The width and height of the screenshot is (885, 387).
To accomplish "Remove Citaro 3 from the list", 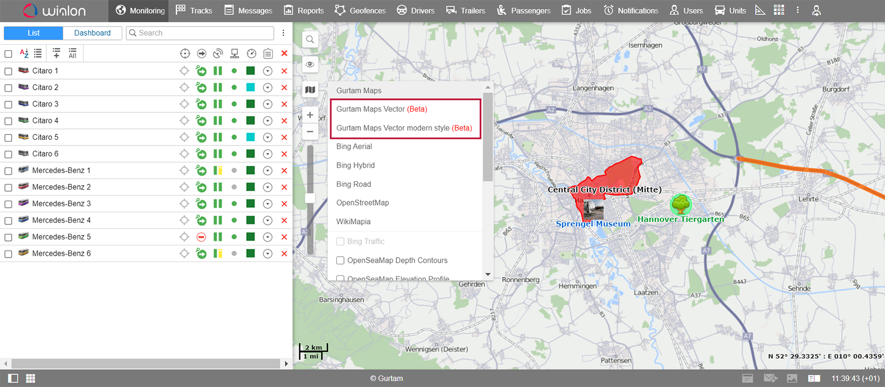I will pos(284,104).
